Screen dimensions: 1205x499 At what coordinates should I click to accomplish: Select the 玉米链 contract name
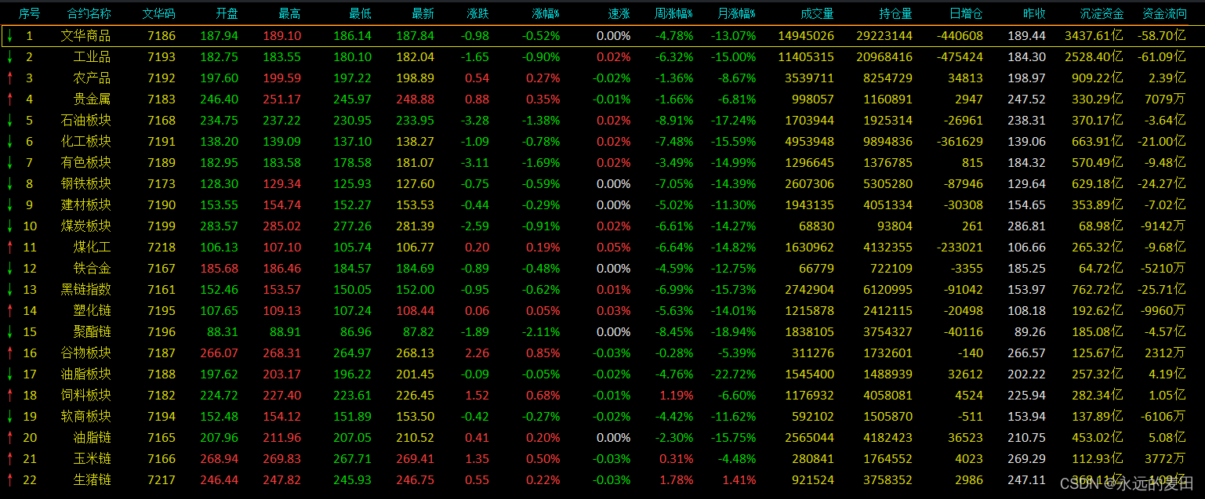point(92,458)
